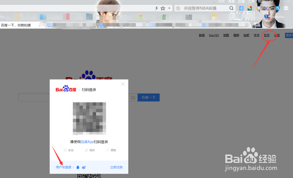The image size is (293, 178).
Task: Open the 帮助 menu
Action: 261,1
